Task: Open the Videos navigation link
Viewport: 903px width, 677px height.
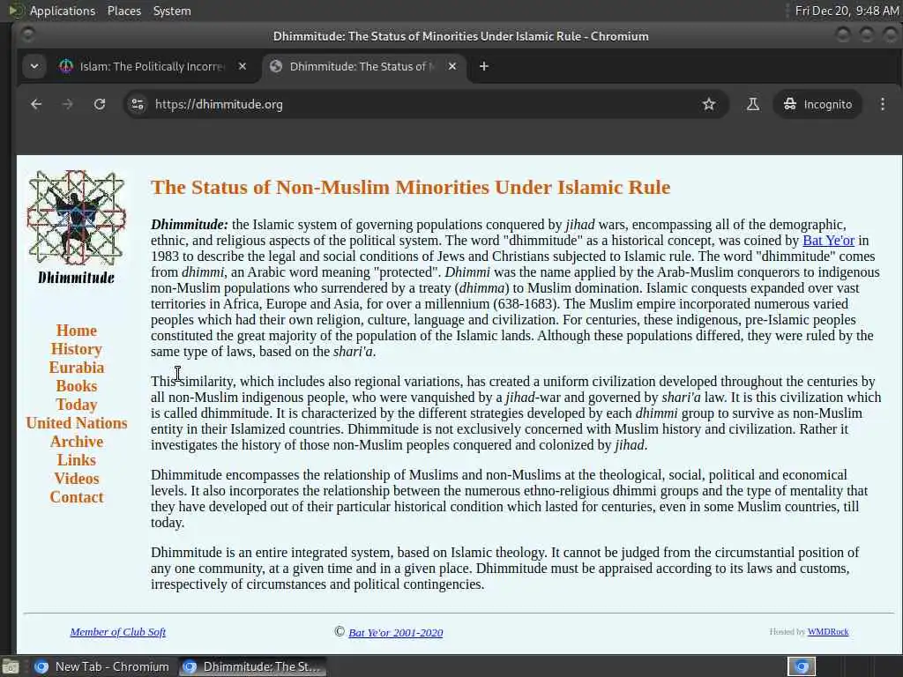Action: coord(77,479)
